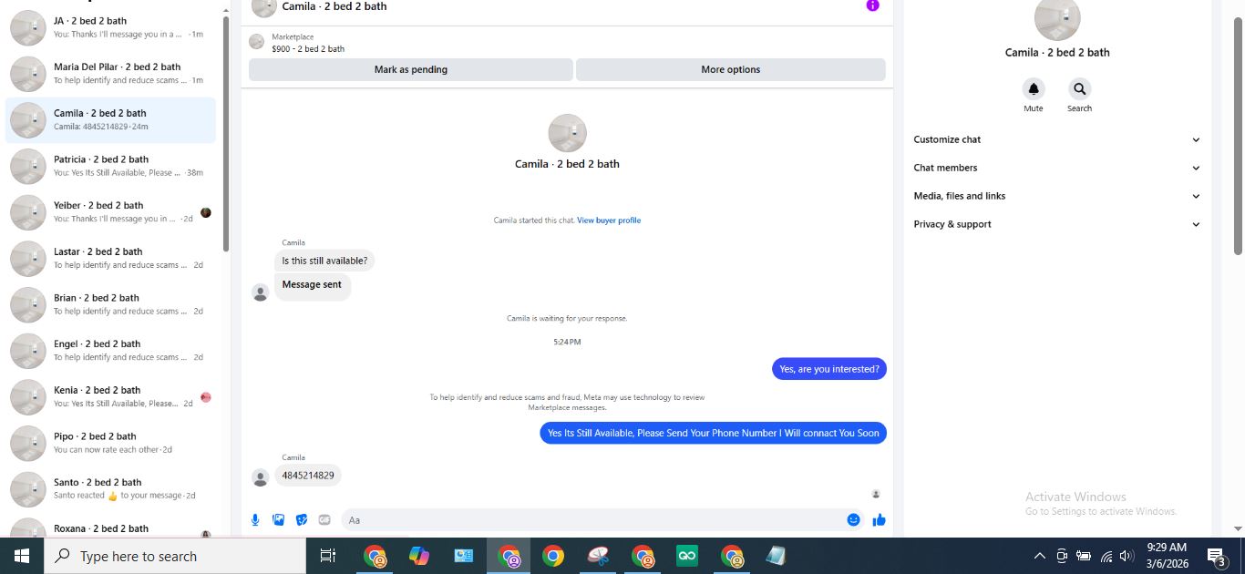1245x574 pixels.
Task: Open the Maria Del Pilar conversation
Action: [x=110, y=74]
